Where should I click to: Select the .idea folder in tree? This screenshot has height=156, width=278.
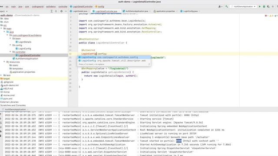pos(5,19)
